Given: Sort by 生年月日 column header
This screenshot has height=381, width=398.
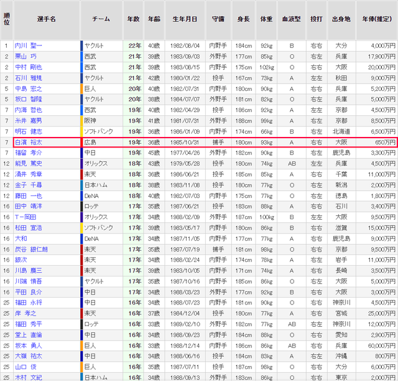Looking at the screenshot, I should coord(185,19).
